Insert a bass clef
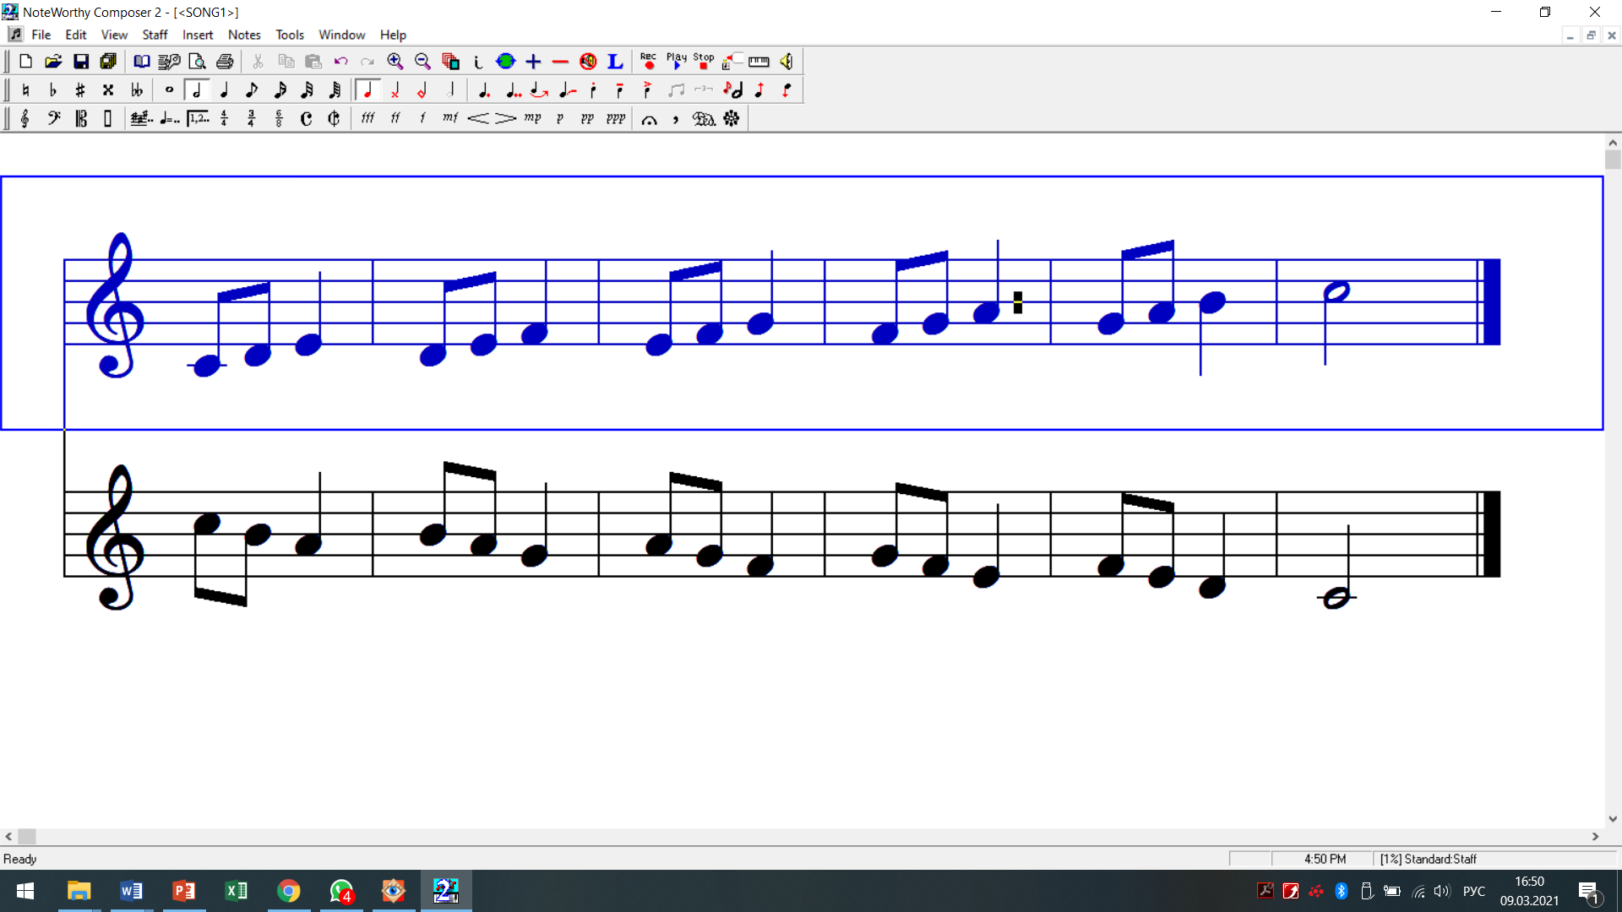The height and width of the screenshot is (912, 1622). pyautogui.click(x=53, y=118)
